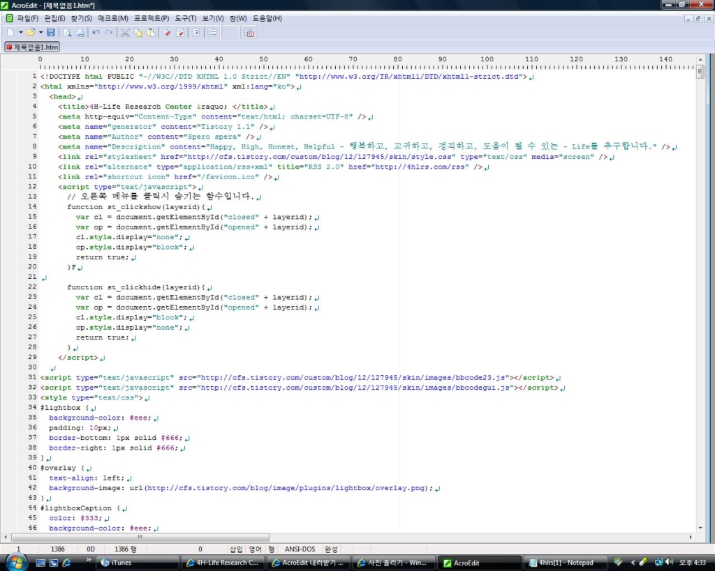Save the document with the floppy icon
Image resolution: width=715 pixels, height=571 pixels.
(x=50, y=32)
